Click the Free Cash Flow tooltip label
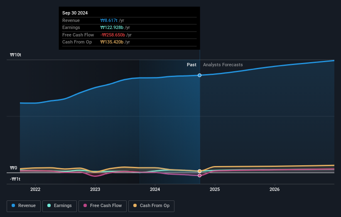The image size is (341, 217). 78,35
